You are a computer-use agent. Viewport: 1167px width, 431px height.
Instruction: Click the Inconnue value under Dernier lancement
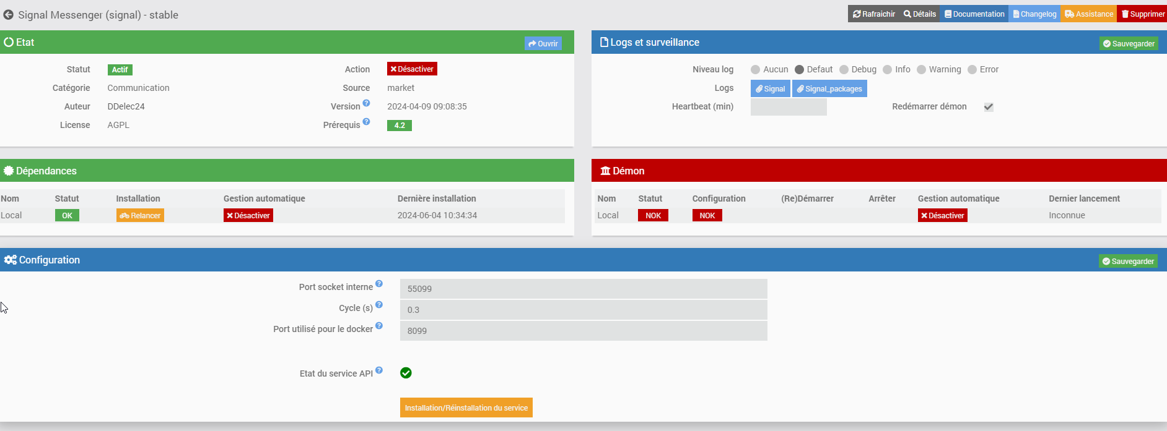click(1067, 215)
